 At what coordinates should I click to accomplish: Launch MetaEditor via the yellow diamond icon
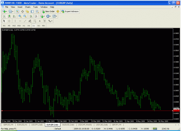pos(58,11)
